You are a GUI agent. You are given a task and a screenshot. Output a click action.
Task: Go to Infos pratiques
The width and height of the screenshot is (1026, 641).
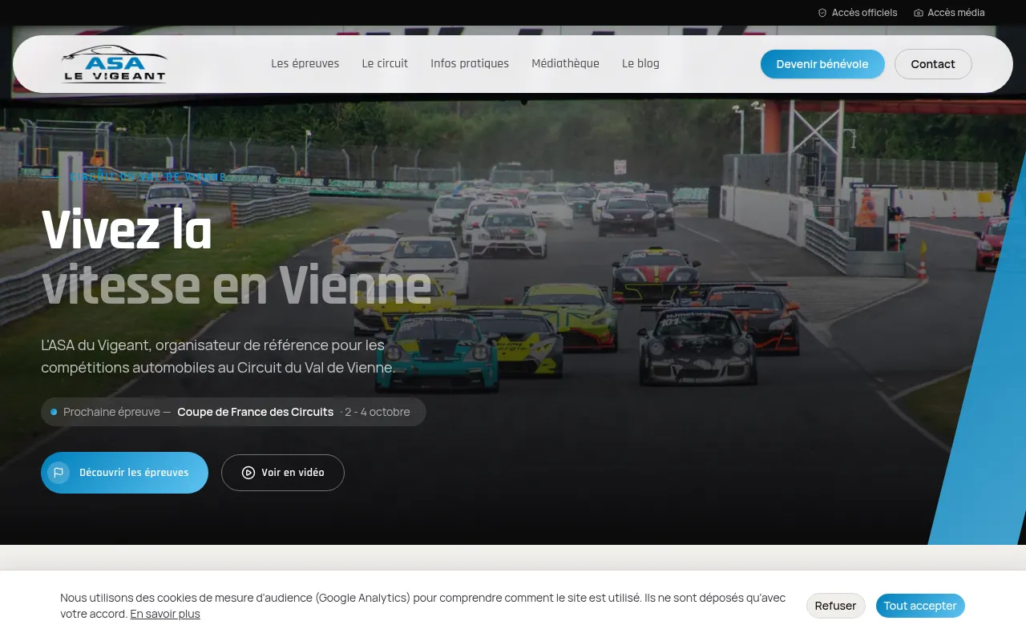(470, 63)
